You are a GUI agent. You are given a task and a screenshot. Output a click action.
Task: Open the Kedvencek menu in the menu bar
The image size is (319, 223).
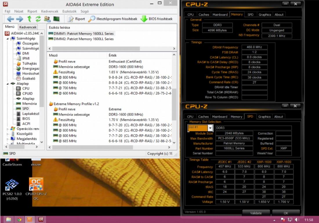click(x=50, y=11)
